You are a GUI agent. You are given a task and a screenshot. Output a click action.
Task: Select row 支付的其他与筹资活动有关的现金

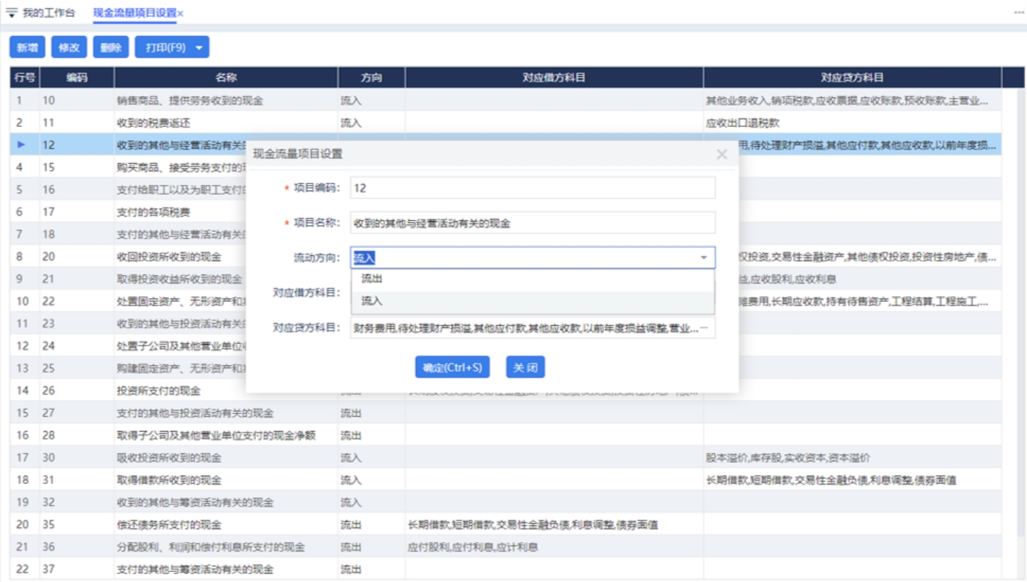[x=506, y=569]
